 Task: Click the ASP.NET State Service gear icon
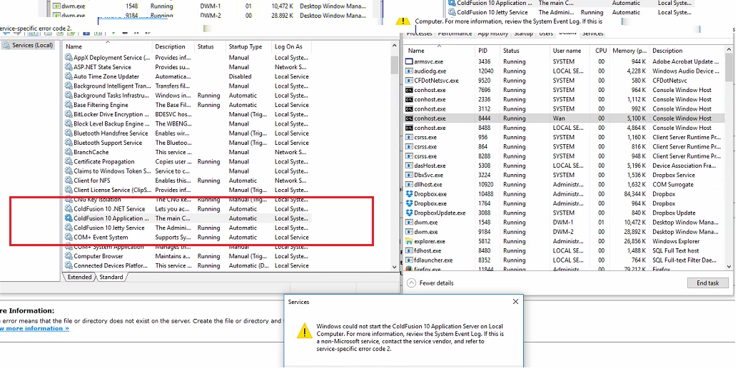pos(69,67)
